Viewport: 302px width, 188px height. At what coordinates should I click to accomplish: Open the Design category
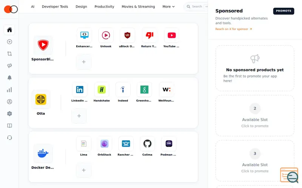point(81,6)
